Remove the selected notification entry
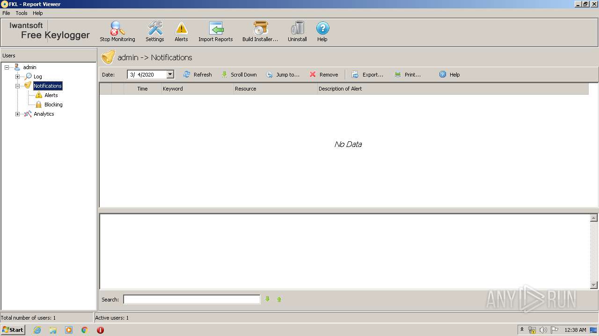 [x=323, y=75]
